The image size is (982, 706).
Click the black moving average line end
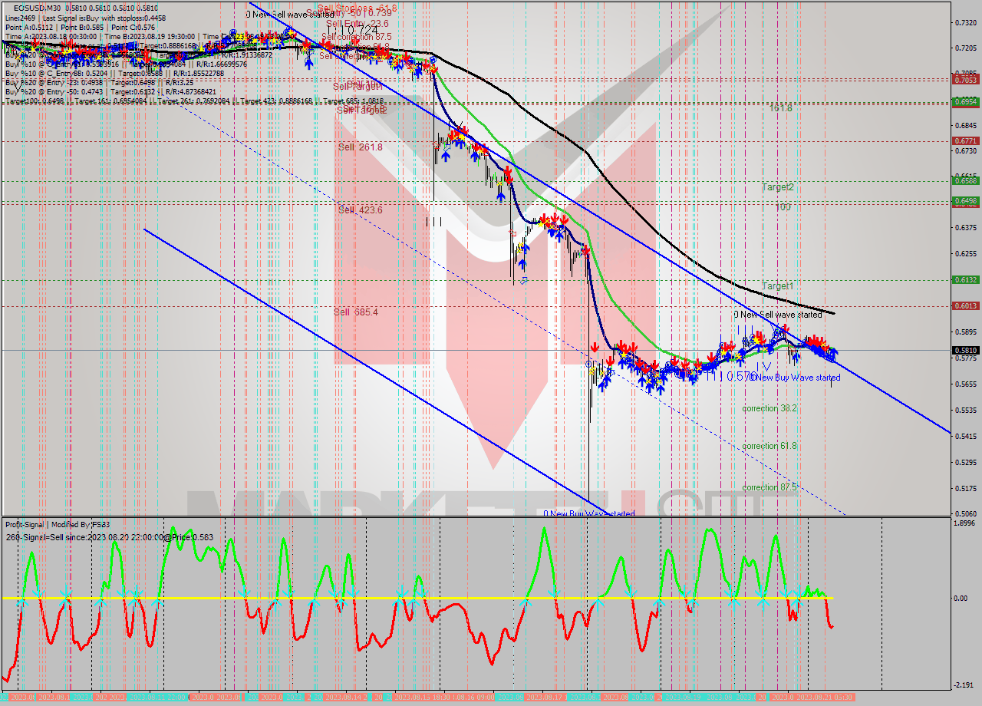point(833,313)
